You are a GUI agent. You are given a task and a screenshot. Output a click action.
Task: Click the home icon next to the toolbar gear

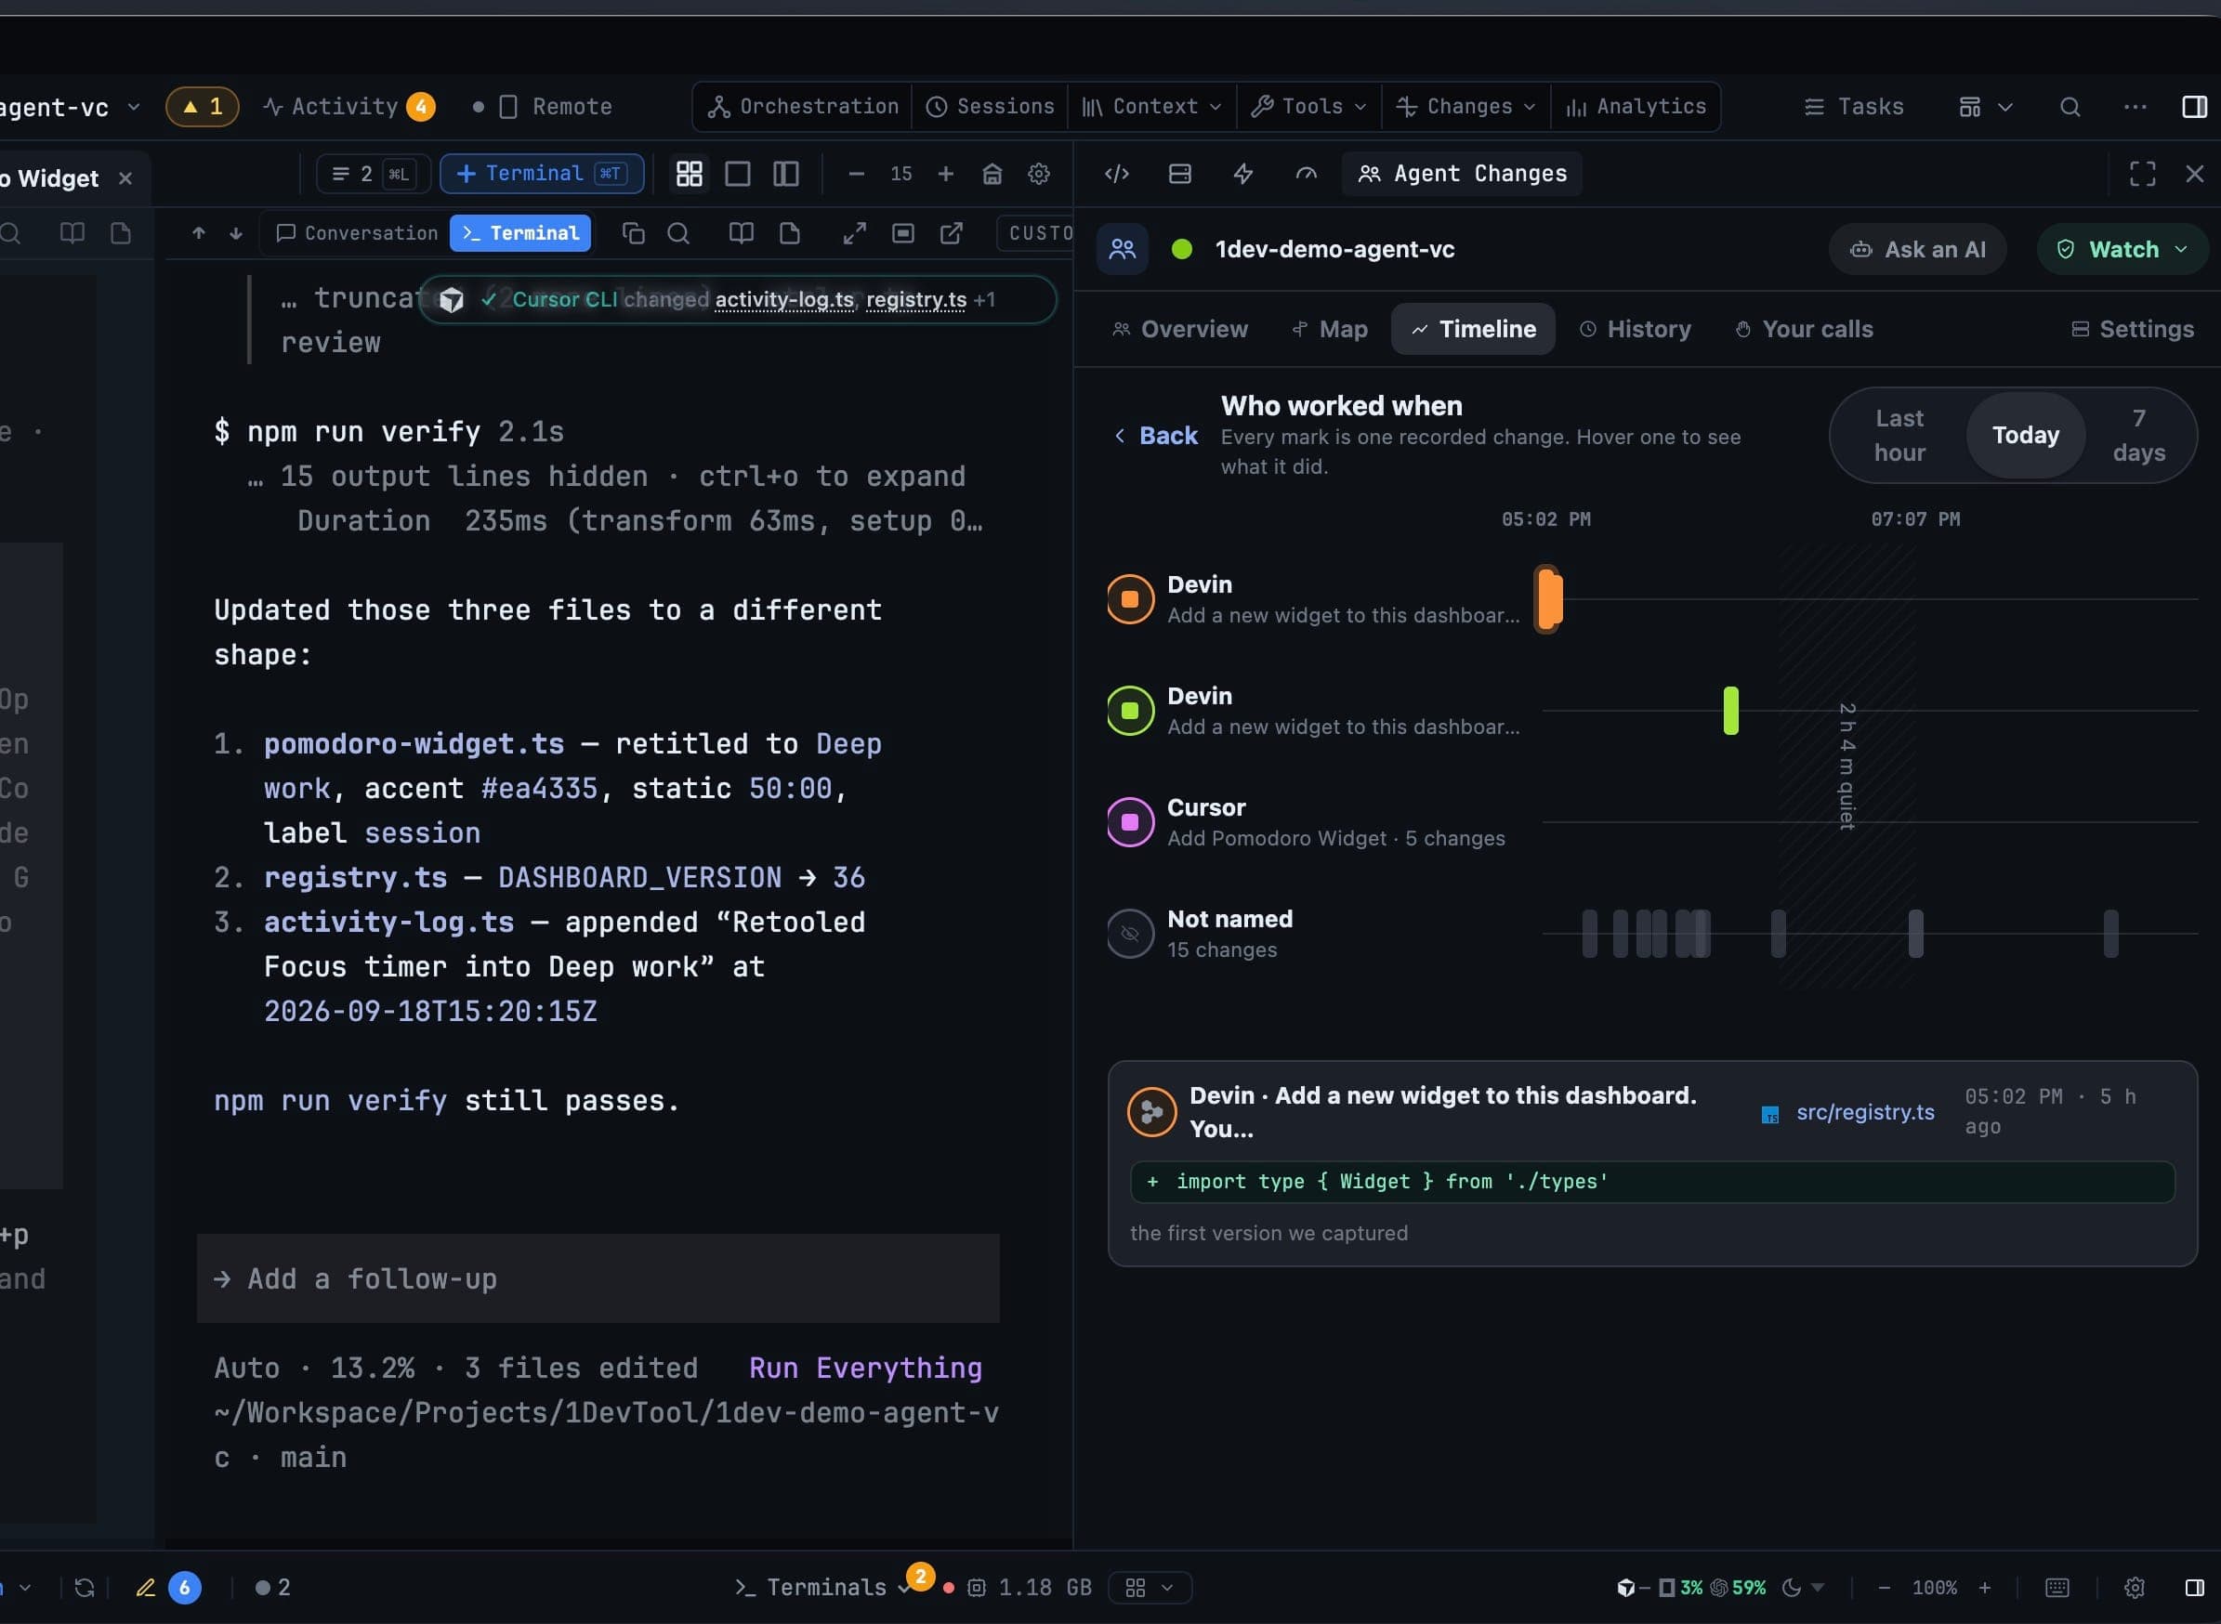point(992,174)
